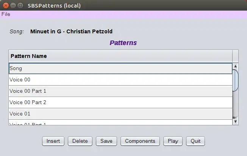This screenshot has height=156, width=247.
Task: Click the vertical scrollbar thumb
Action: [235, 80]
